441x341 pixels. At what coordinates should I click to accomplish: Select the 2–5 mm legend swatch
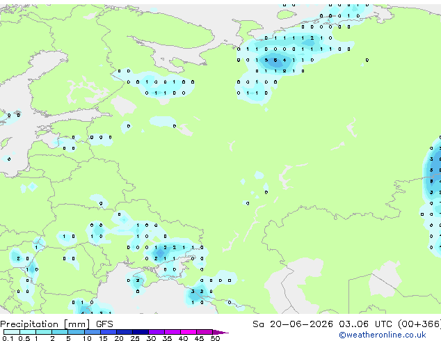[x=61, y=332]
